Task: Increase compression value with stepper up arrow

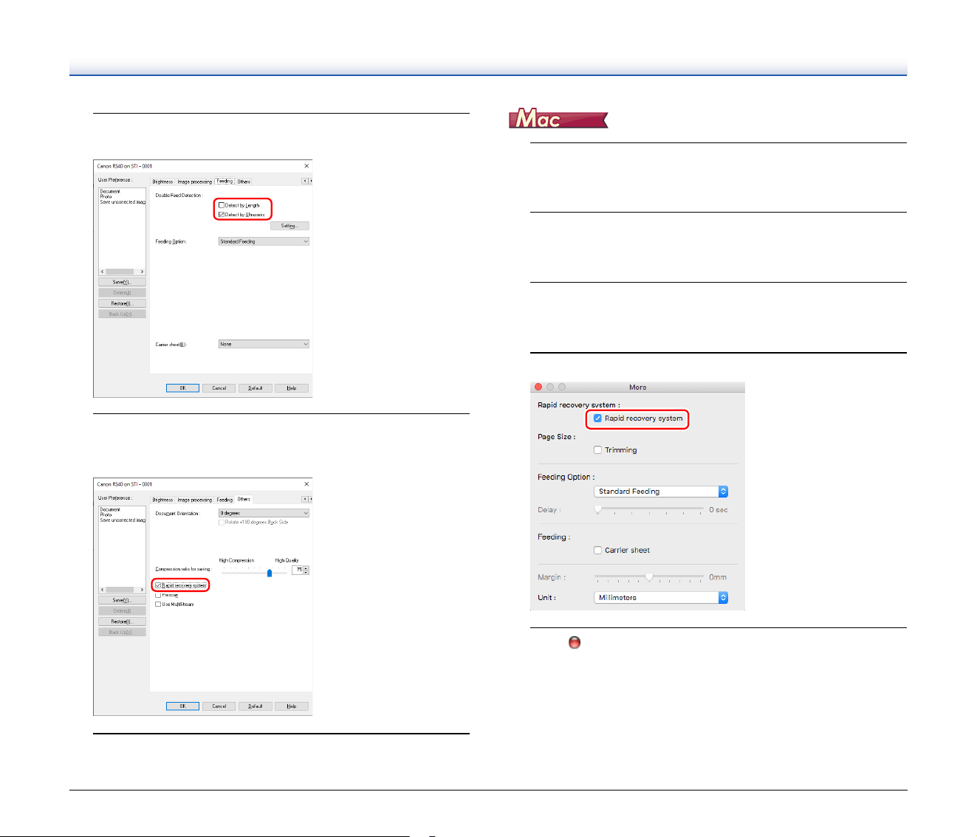Action: tap(306, 568)
